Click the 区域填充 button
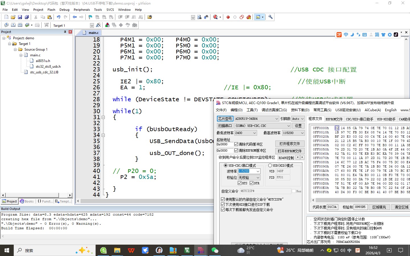This screenshot has height=256, width=410. tap(379, 207)
